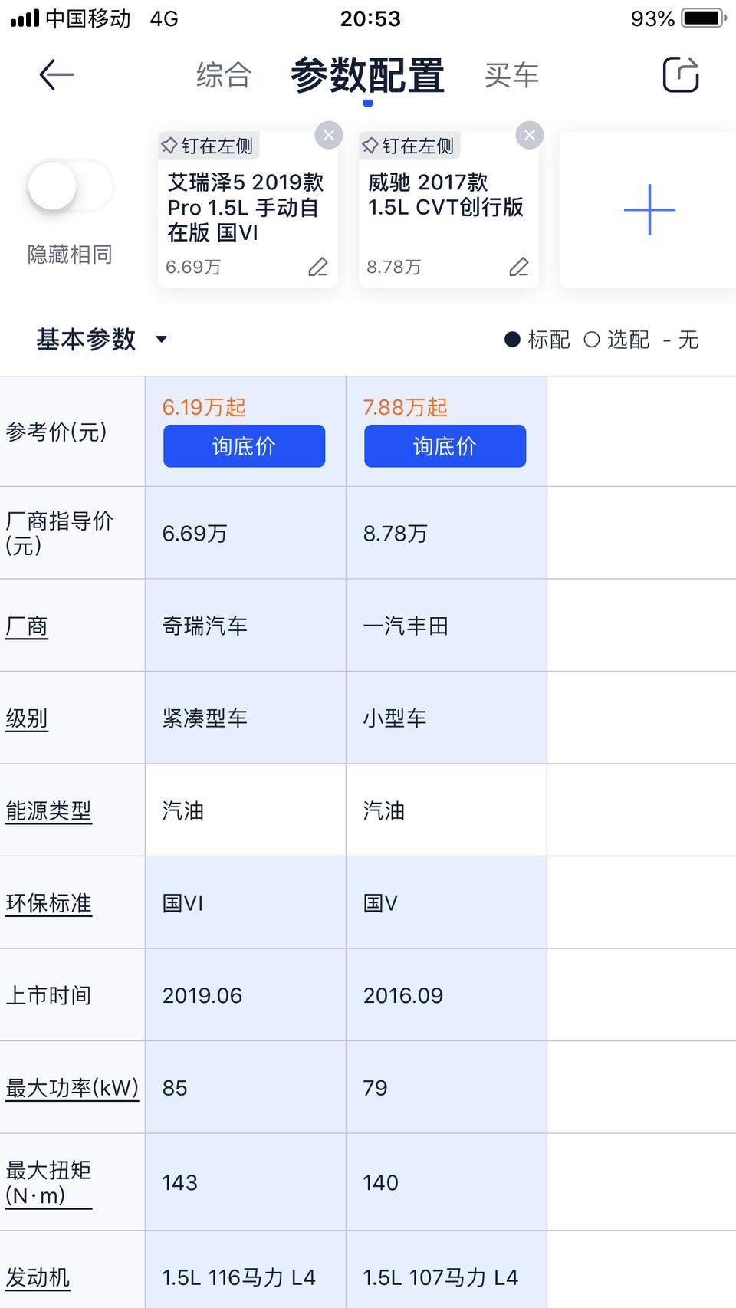Image resolution: width=736 pixels, height=1308 pixels.
Task: Tap 询底价 for the 6.19万起 car
Action: pyautogui.click(x=244, y=446)
